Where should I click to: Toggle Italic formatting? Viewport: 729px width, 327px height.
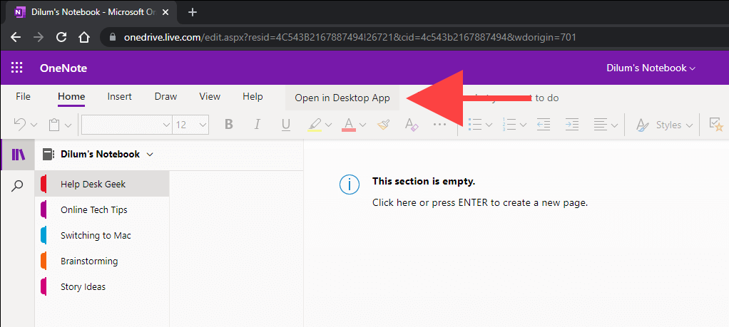[x=257, y=125]
